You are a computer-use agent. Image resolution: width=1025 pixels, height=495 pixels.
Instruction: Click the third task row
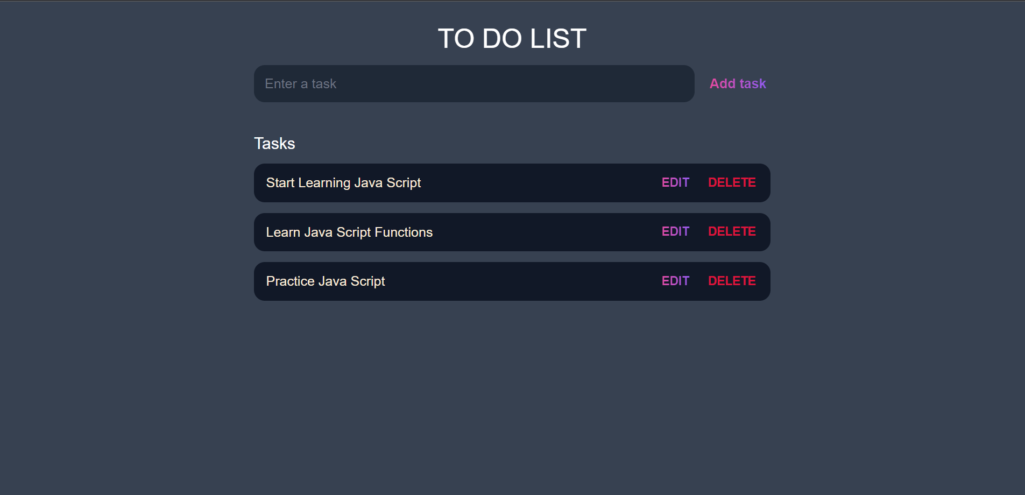511,281
